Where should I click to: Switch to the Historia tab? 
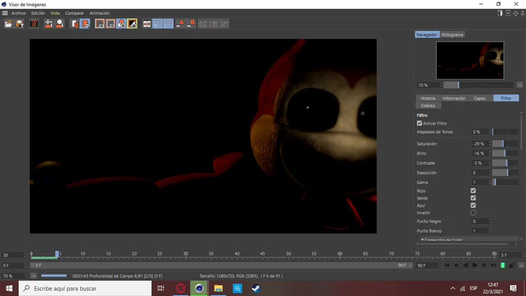point(428,98)
